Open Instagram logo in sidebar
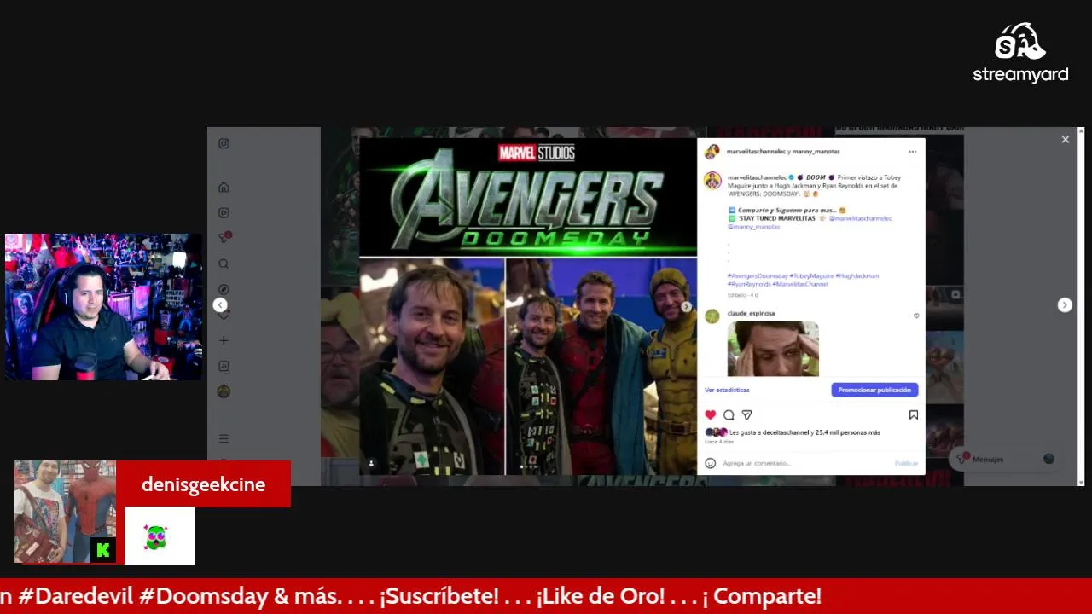 pyautogui.click(x=224, y=144)
